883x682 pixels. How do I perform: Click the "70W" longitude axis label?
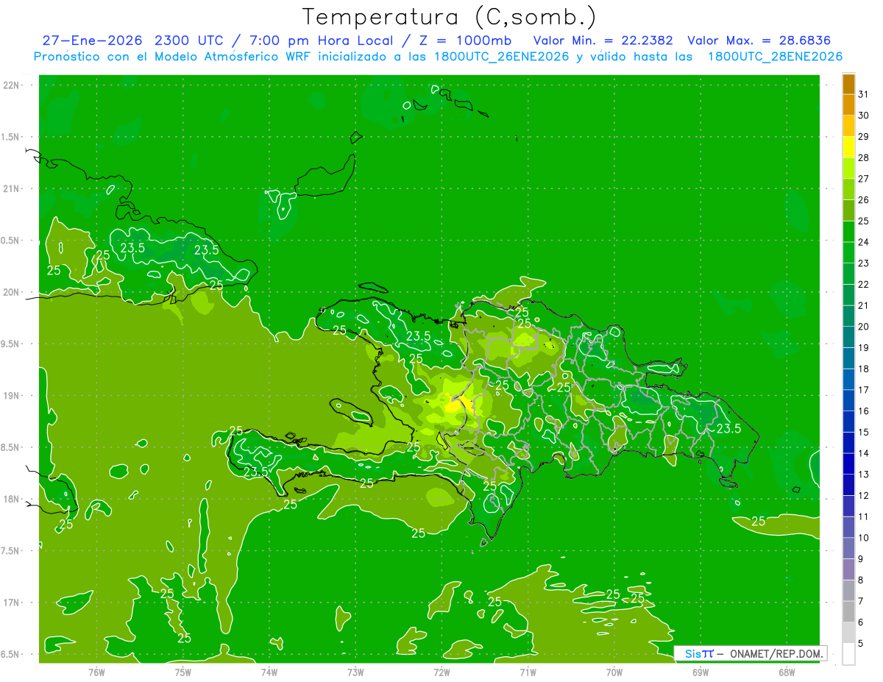[614, 672]
